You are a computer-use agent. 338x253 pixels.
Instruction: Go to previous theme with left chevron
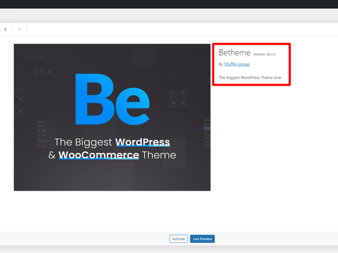click(x=6, y=29)
